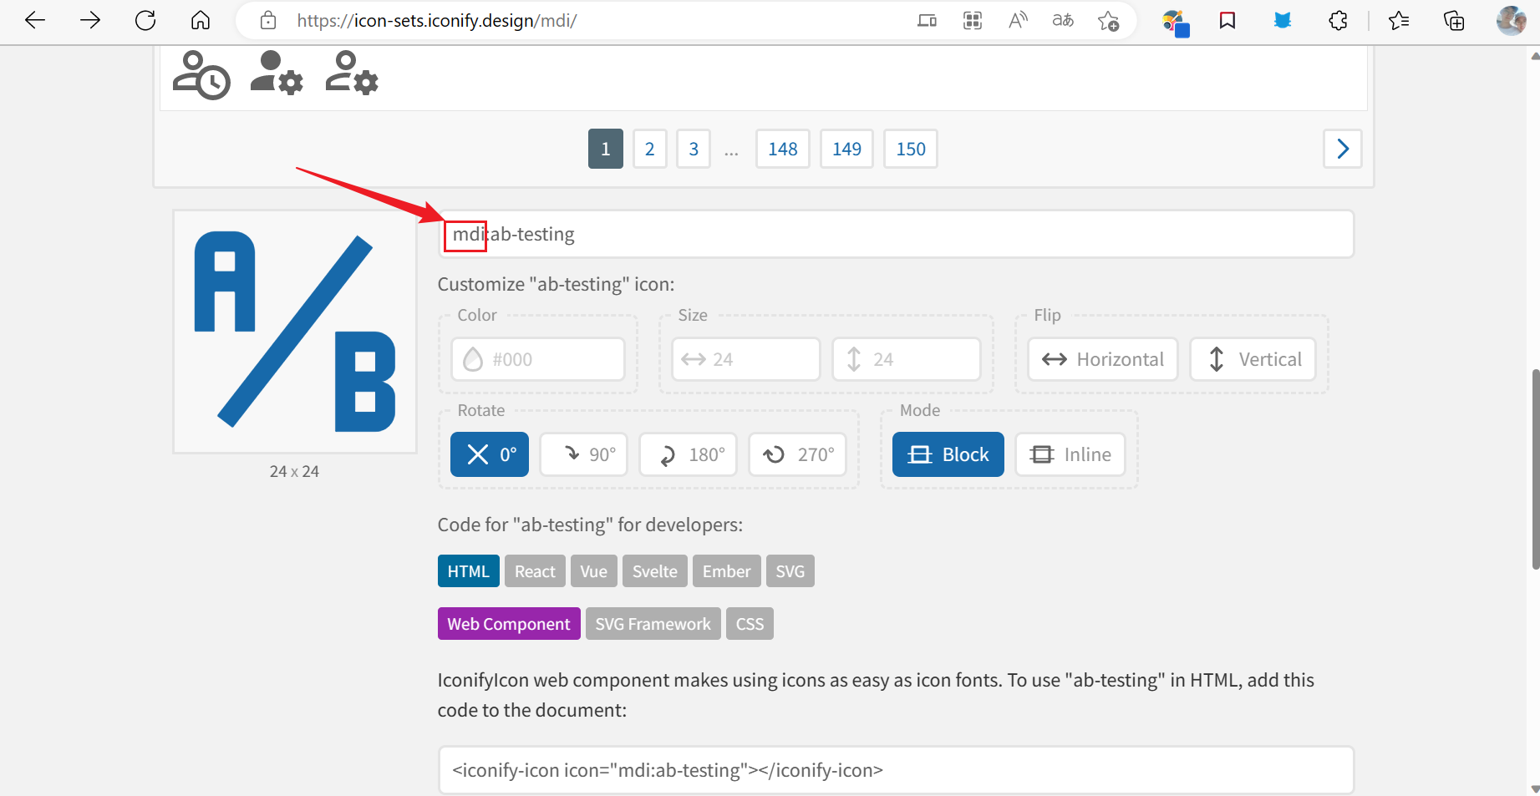Select the CSS option
The width and height of the screenshot is (1540, 796).
[x=750, y=624]
